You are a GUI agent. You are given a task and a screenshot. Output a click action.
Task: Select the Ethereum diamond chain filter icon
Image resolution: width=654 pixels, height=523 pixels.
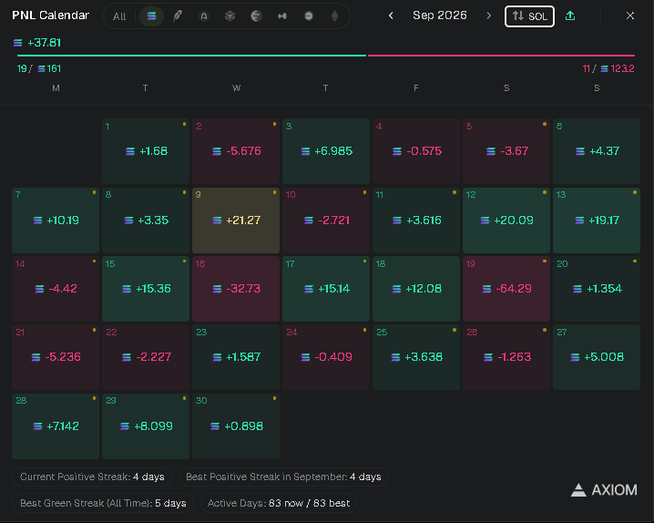tap(334, 16)
